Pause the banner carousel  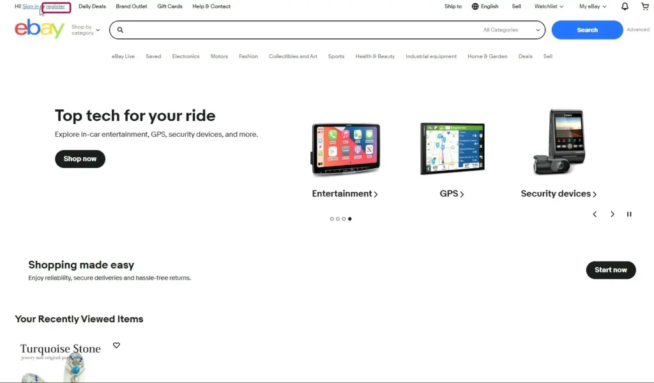tap(629, 214)
